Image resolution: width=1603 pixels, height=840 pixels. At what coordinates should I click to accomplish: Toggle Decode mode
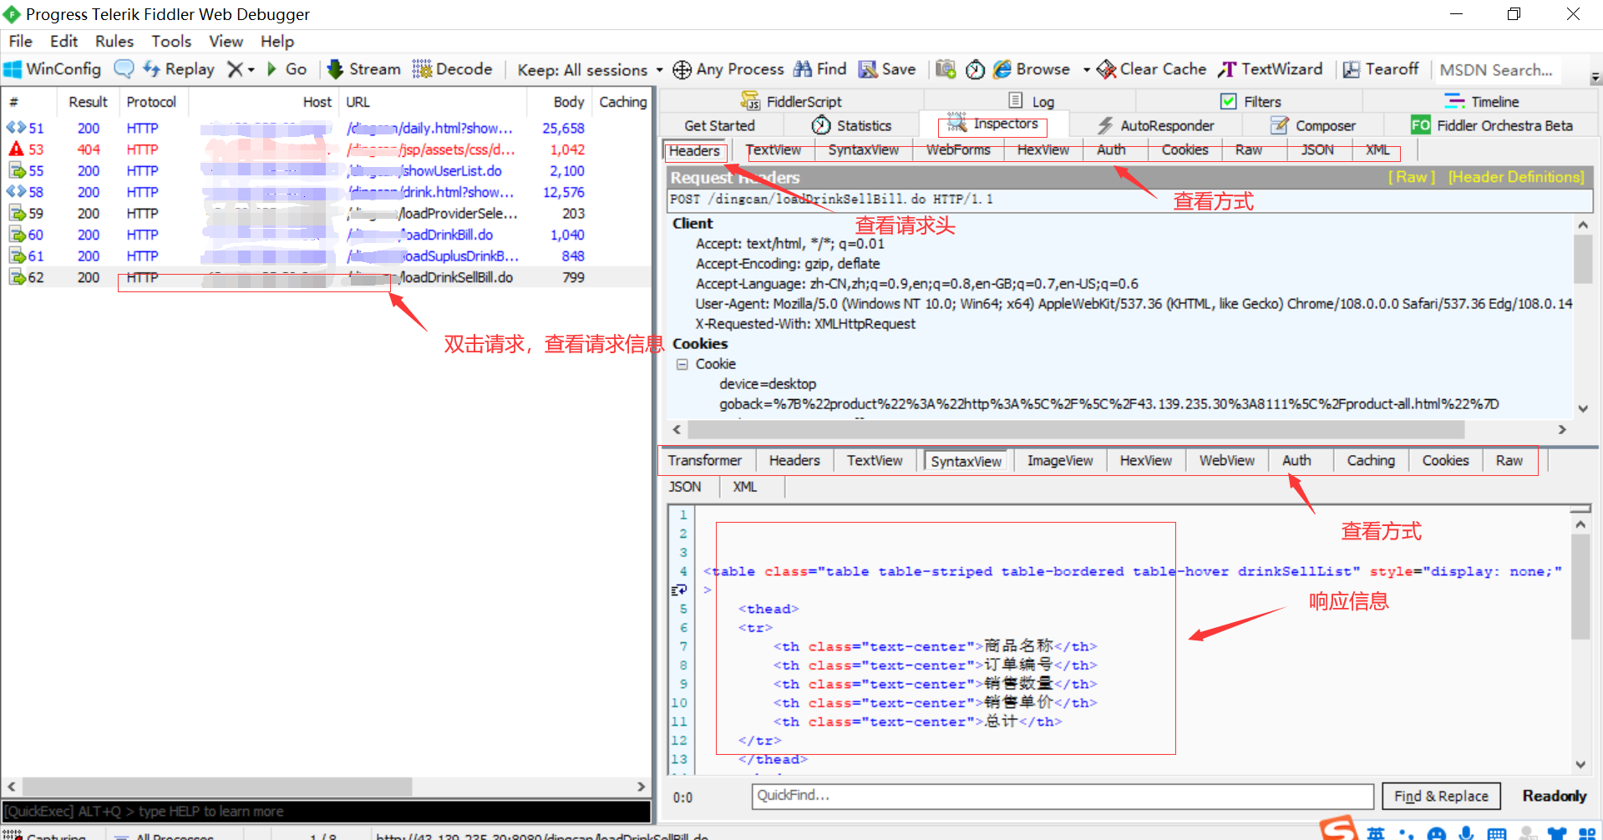point(452,69)
